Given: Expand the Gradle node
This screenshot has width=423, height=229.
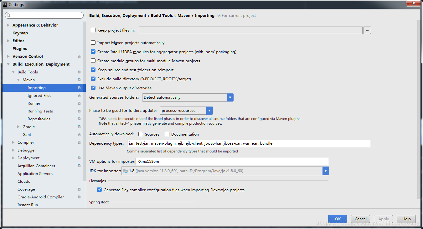Looking at the screenshot, I should point(18,127).
